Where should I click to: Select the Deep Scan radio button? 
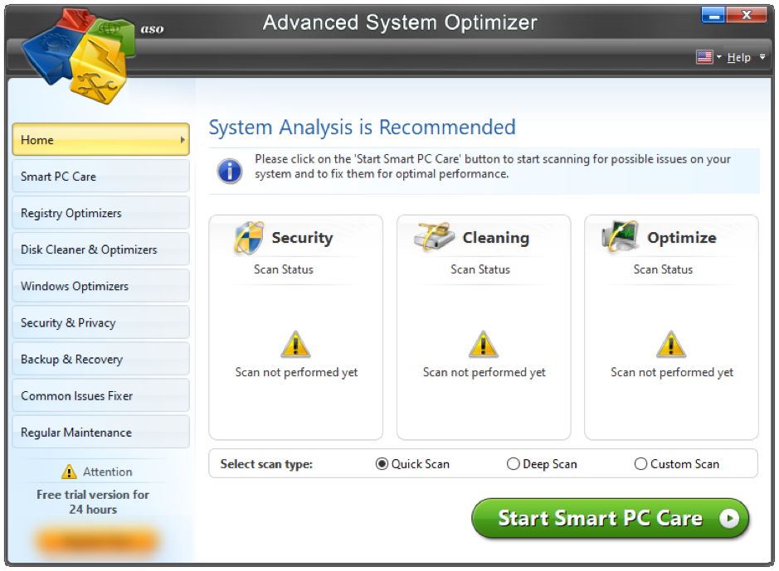click(514, 464)
